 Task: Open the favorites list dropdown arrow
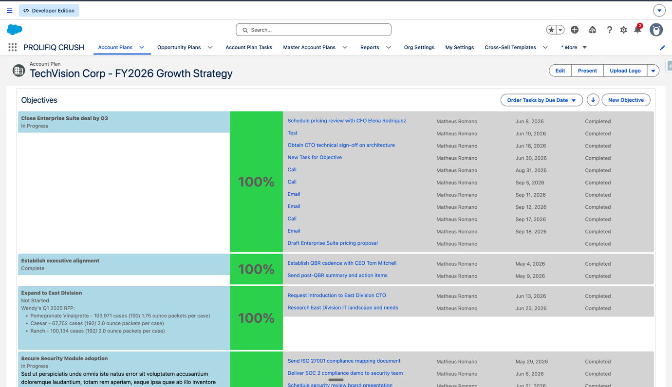tap(560, 30)
